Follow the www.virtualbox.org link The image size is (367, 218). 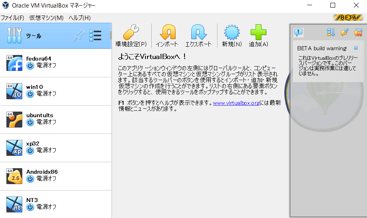pos(236,103)
